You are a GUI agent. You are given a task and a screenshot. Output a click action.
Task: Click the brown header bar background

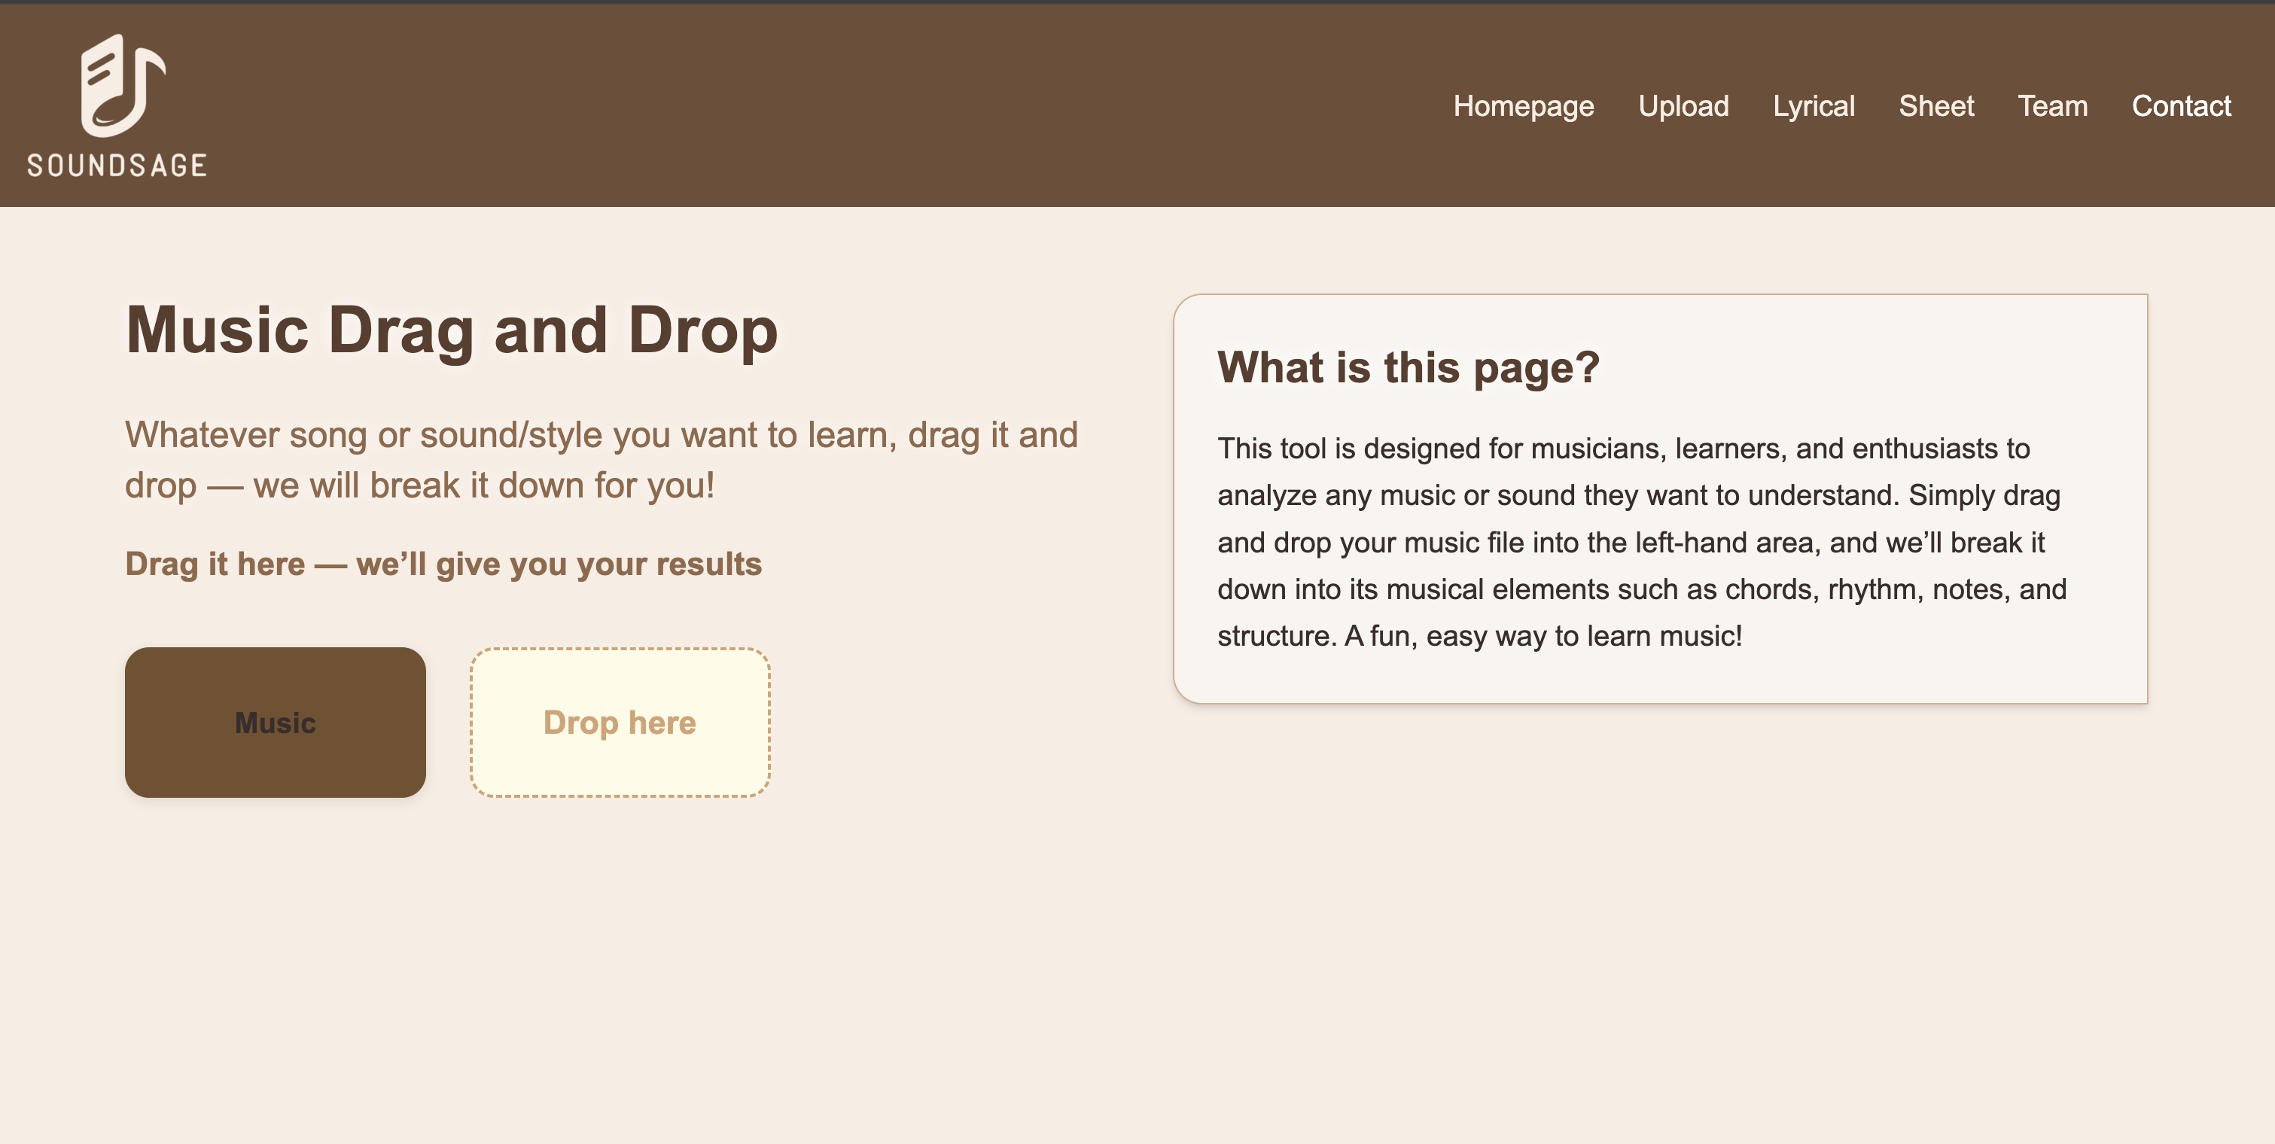(x=795, y=106)
